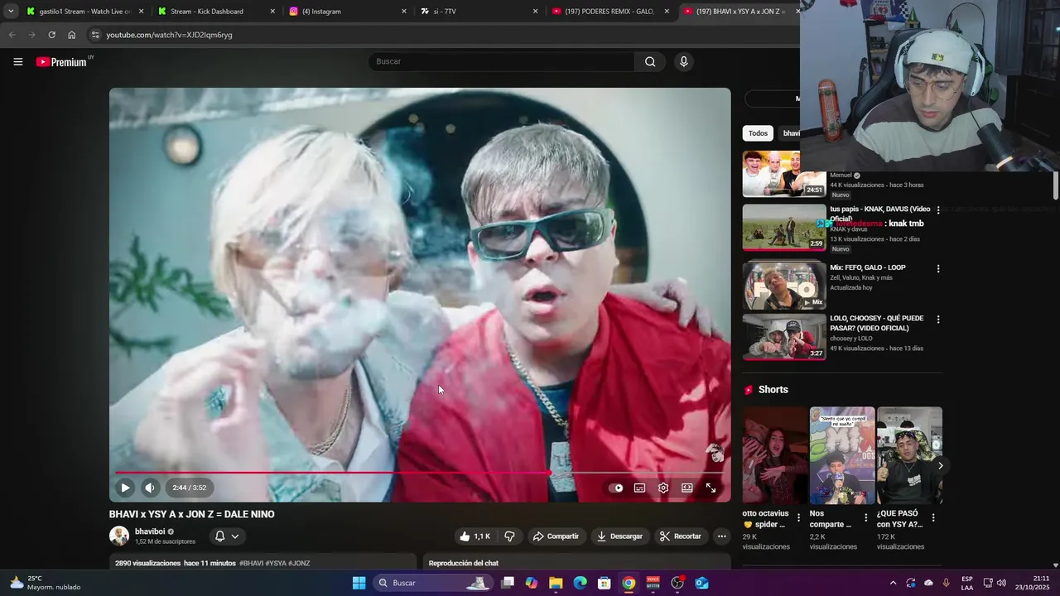Toggle subtitles with the captions icon
This screenshot has height=596, width=1060.
(639, 488)
